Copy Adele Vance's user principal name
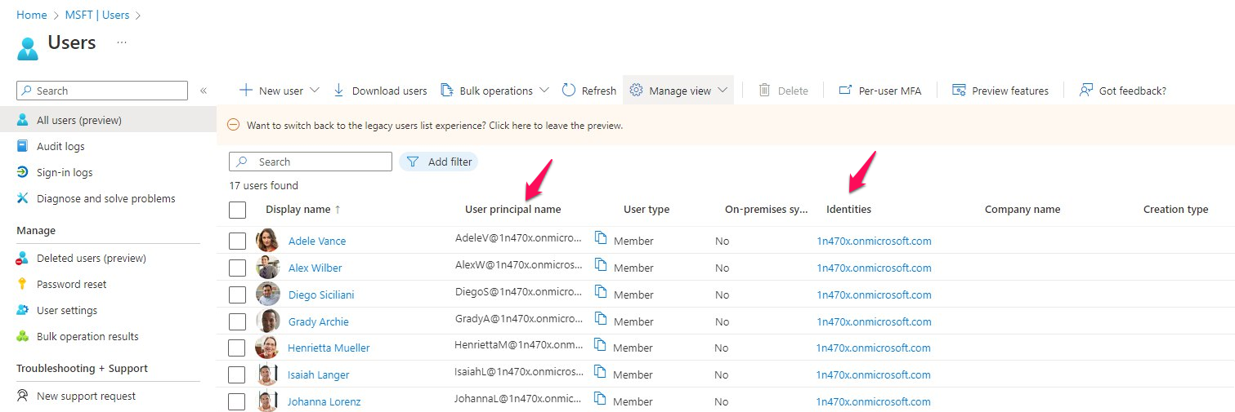The width and height of the screenshot is (1235, 412). 601,238
